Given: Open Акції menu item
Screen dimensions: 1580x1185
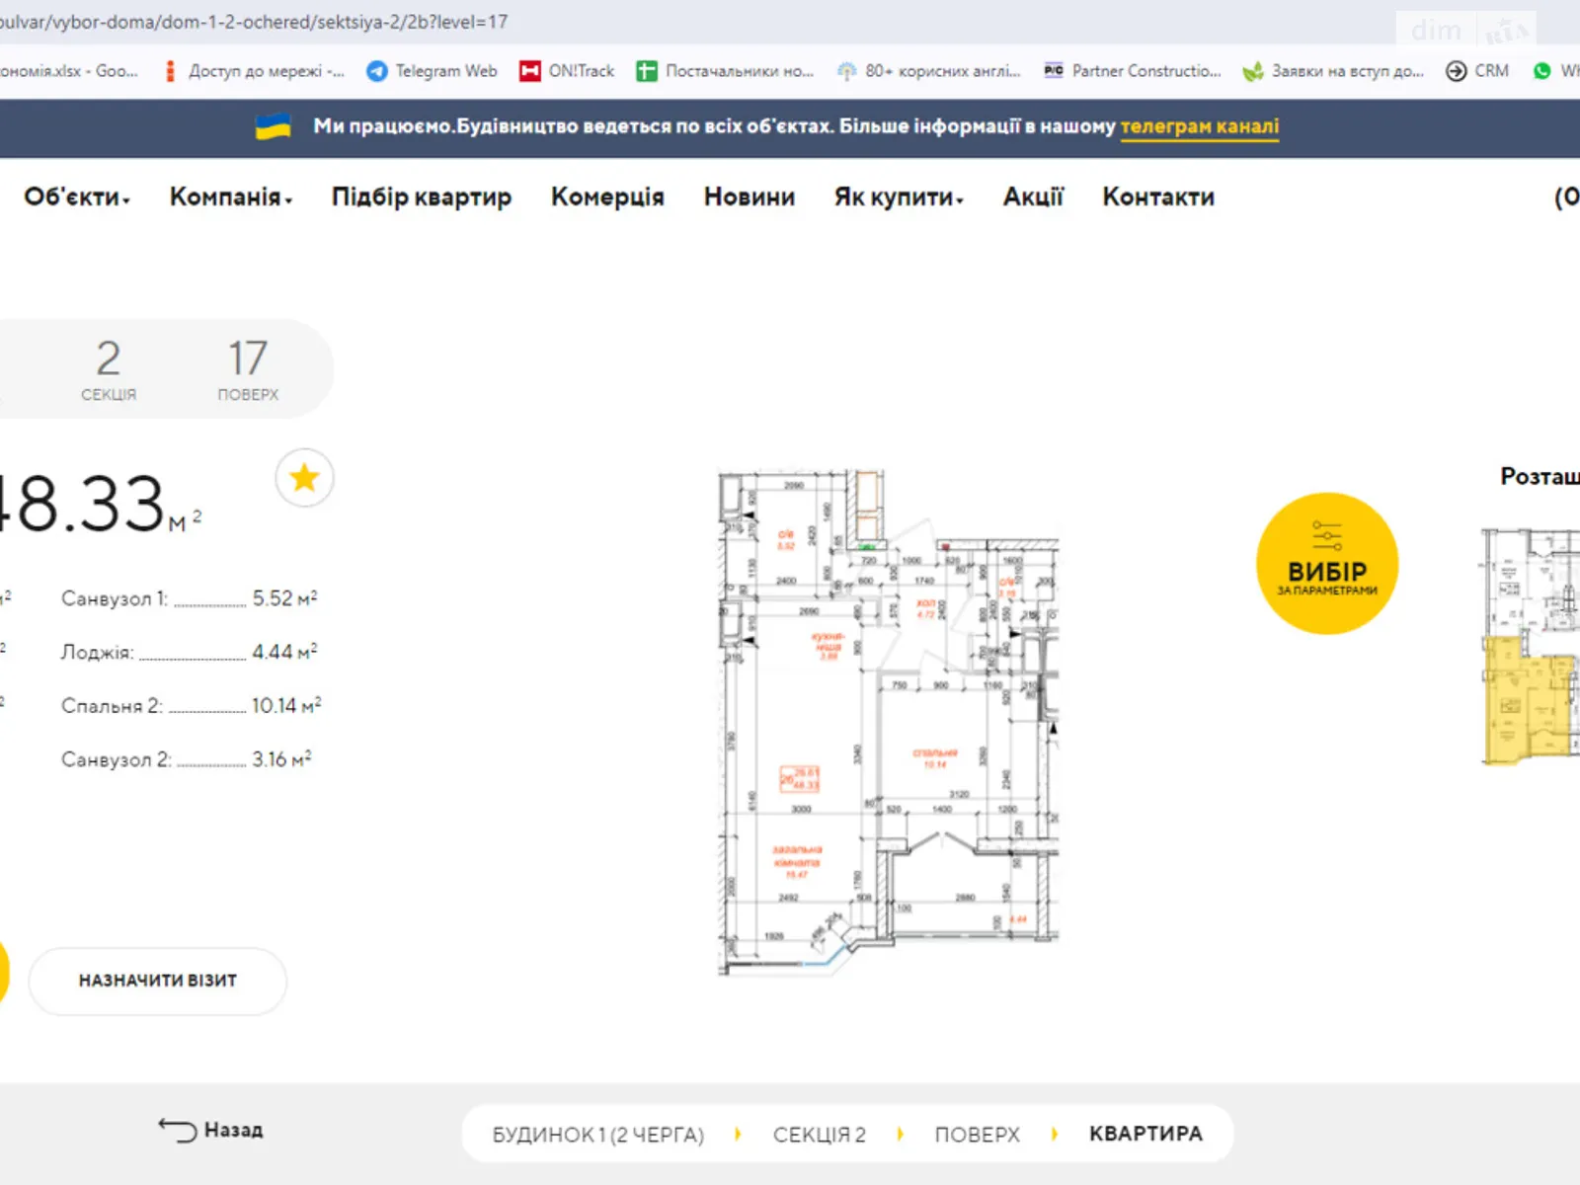Looking at the screenshot, I should tap(1034, 197).
